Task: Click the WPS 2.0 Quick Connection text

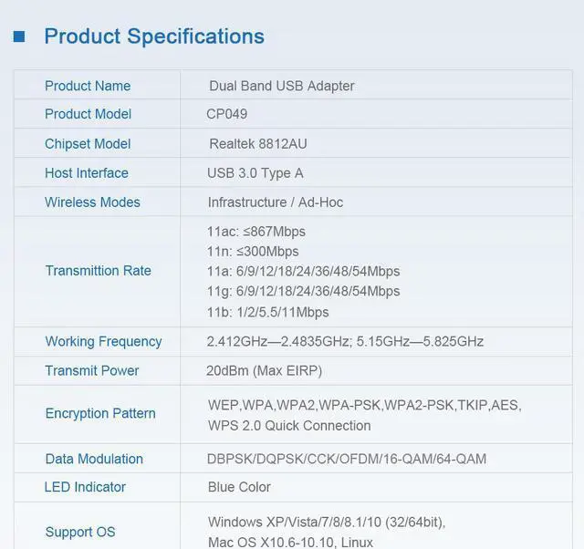Action: (x=289, y=425)
